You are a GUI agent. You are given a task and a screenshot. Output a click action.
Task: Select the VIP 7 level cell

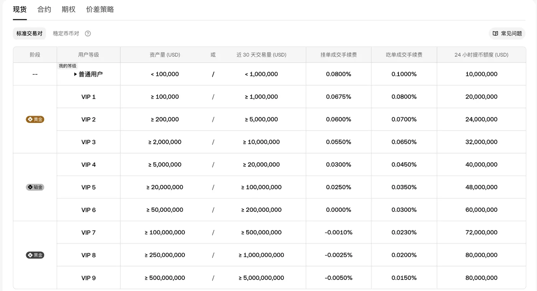point(89,232)
